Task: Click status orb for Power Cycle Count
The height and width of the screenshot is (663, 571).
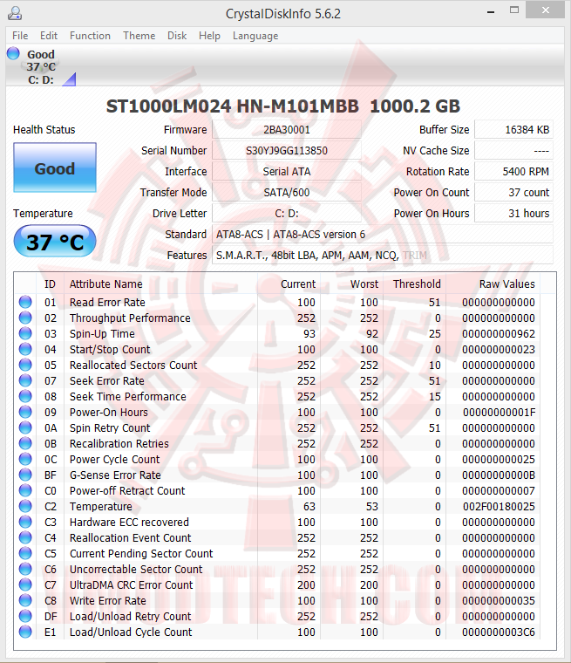Action: click(25, 459)
